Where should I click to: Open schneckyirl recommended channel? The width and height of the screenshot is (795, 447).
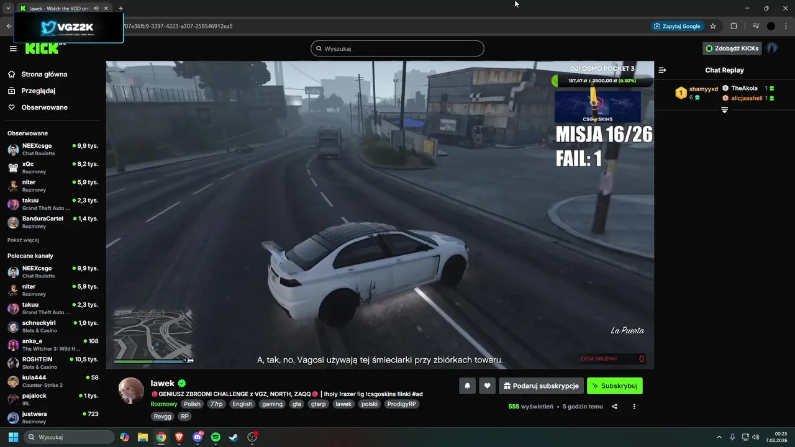click(x=53, y=327)
